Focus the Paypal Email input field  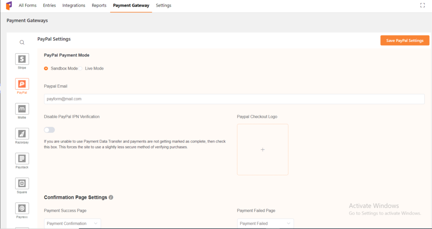[x=234, y=99]
